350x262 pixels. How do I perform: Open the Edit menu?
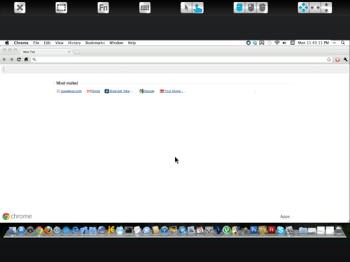point(47,43)
